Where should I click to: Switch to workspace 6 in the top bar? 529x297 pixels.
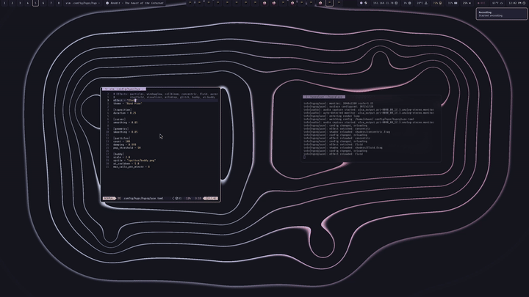[43, 3]
